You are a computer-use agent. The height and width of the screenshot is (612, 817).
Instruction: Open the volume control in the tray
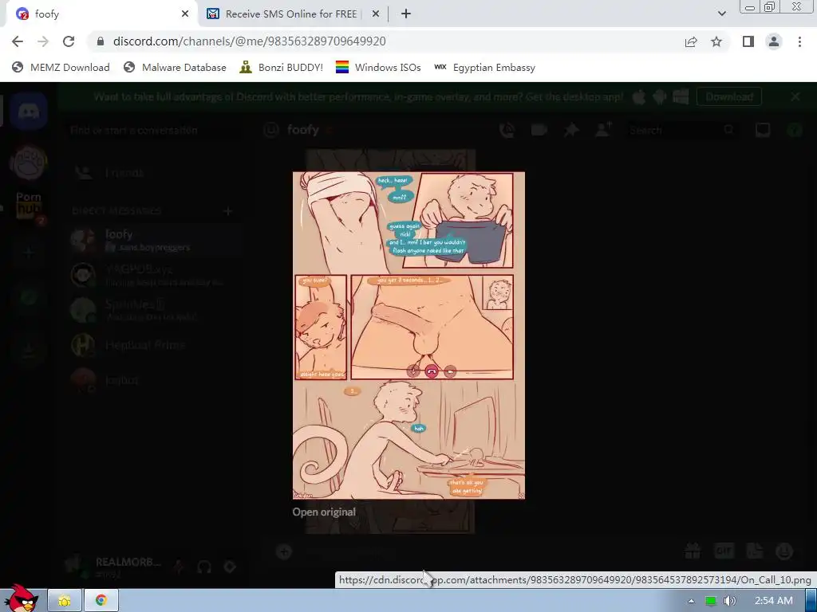coord(730,601)
